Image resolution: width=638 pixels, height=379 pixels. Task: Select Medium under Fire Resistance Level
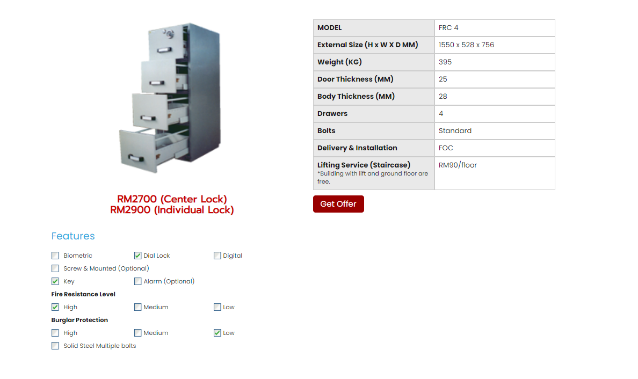[x=138, y=307]
